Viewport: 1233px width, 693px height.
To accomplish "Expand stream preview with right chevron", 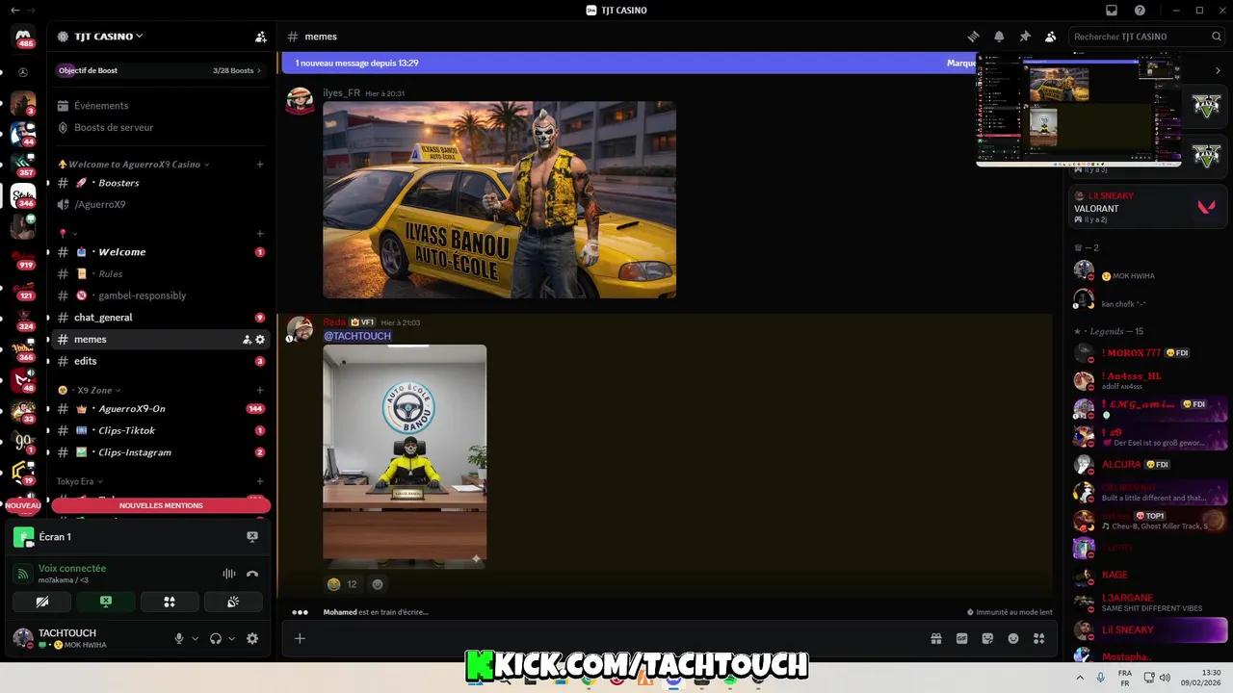I will coord(1218,70).
